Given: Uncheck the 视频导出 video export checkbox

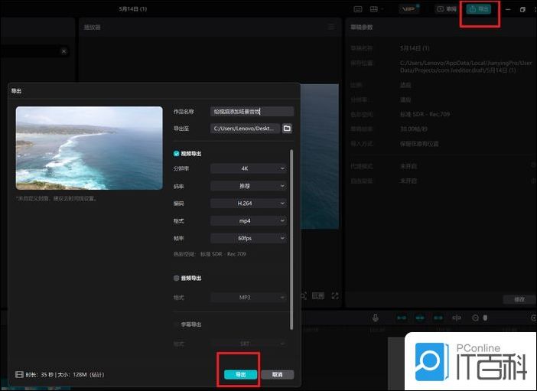Looking at the screenshot, I should click(x=177, y=154).
